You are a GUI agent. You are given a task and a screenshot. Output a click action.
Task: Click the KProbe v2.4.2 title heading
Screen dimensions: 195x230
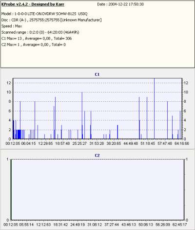tap(33, 4)
